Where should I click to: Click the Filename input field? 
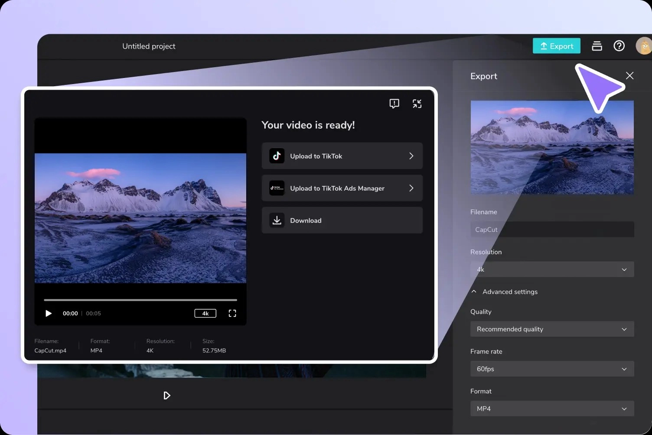[552, 230]
